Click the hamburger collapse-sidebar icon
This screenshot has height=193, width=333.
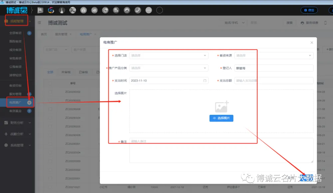[39, 23]
